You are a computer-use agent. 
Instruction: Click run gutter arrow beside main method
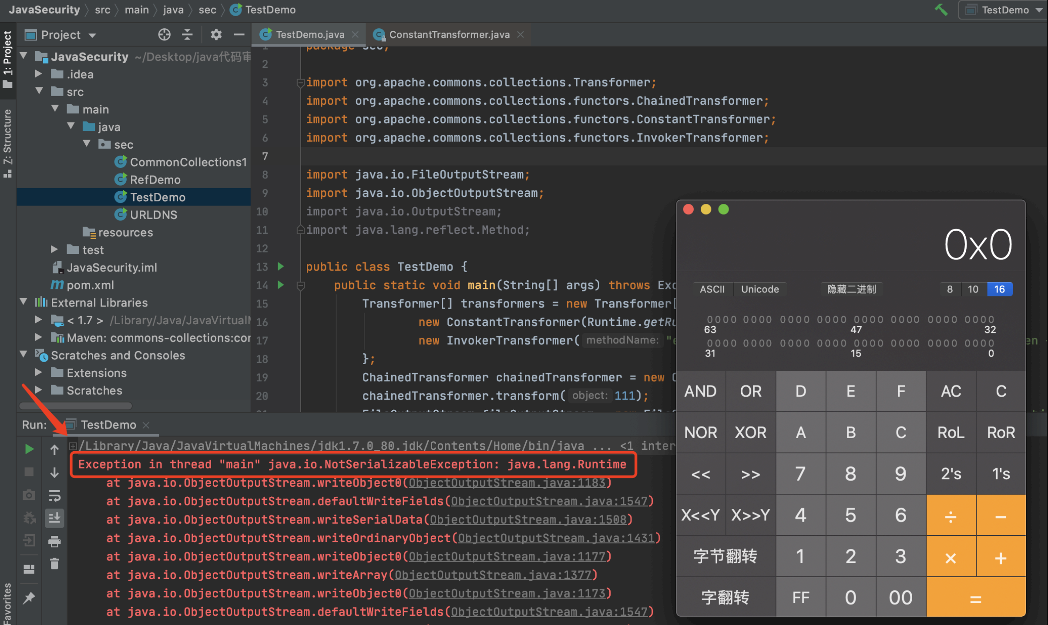point(281,285)
